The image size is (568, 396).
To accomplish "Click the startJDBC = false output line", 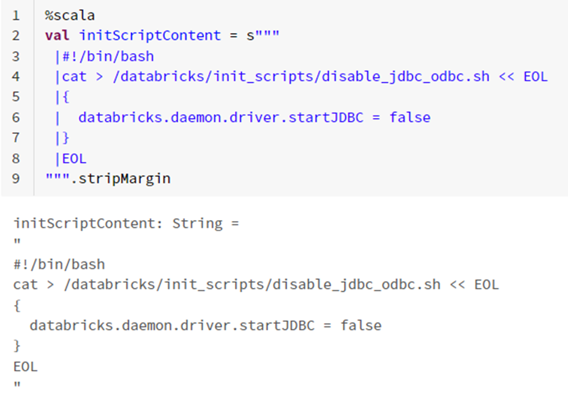I will click(205, 325).
